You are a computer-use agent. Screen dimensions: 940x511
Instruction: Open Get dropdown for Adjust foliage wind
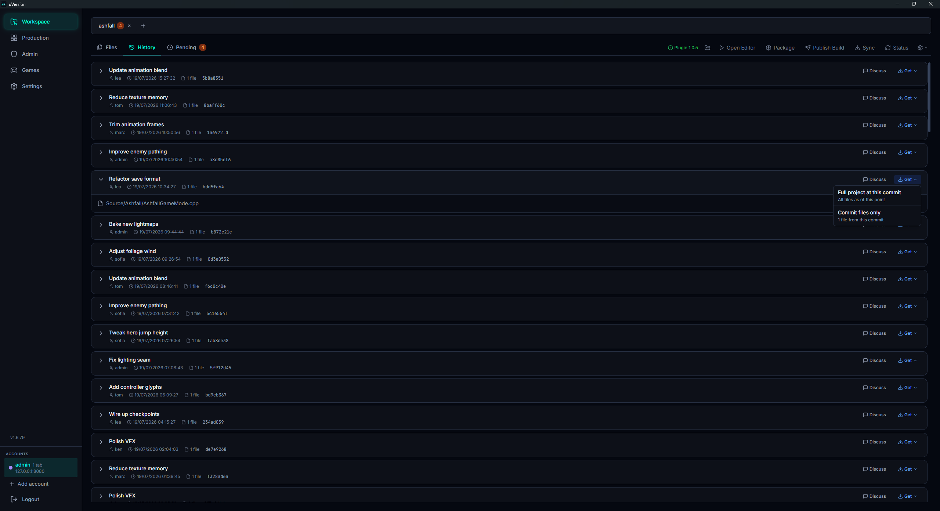click(x=907, y=252)
